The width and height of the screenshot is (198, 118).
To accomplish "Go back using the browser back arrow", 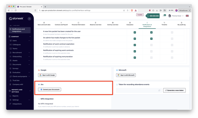I will coord(9,10).
